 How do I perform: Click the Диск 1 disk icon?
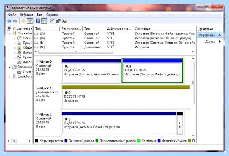click(38, 88)
